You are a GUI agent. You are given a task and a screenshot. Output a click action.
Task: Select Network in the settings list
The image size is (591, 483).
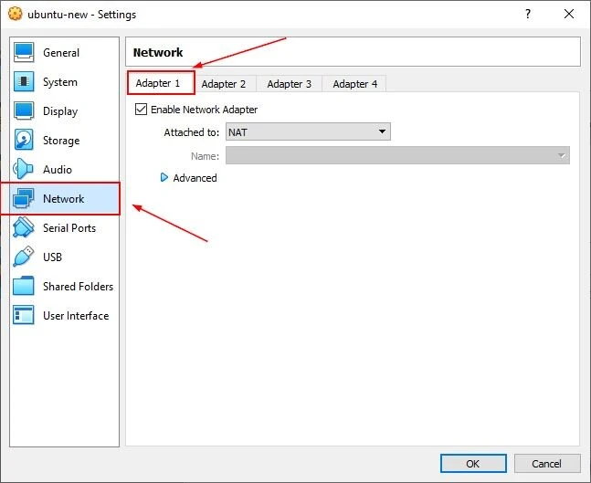click(62, 199)
